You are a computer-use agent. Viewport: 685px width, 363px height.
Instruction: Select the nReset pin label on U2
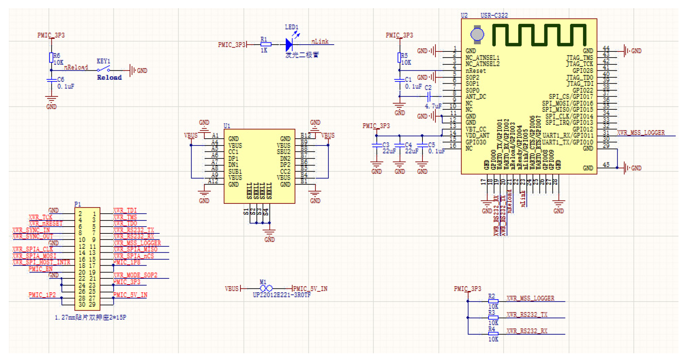pos(476,71)
